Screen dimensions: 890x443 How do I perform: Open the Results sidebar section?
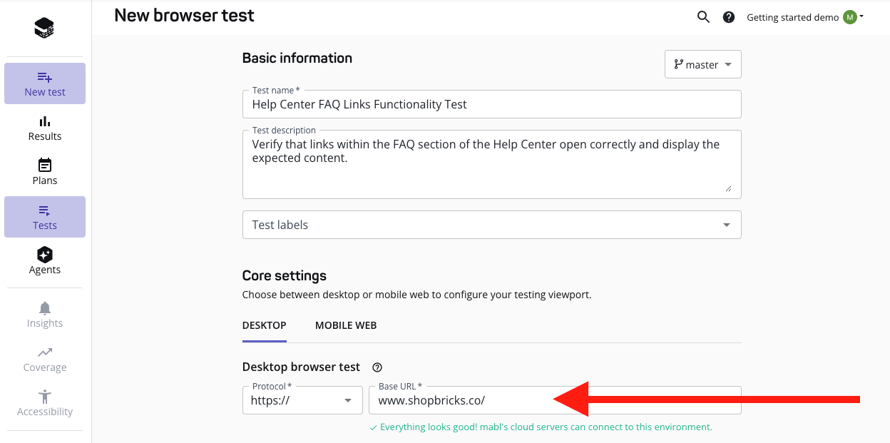(45, 128)
